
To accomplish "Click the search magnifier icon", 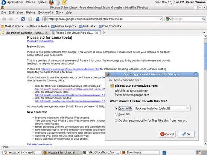I will [204, 19].
